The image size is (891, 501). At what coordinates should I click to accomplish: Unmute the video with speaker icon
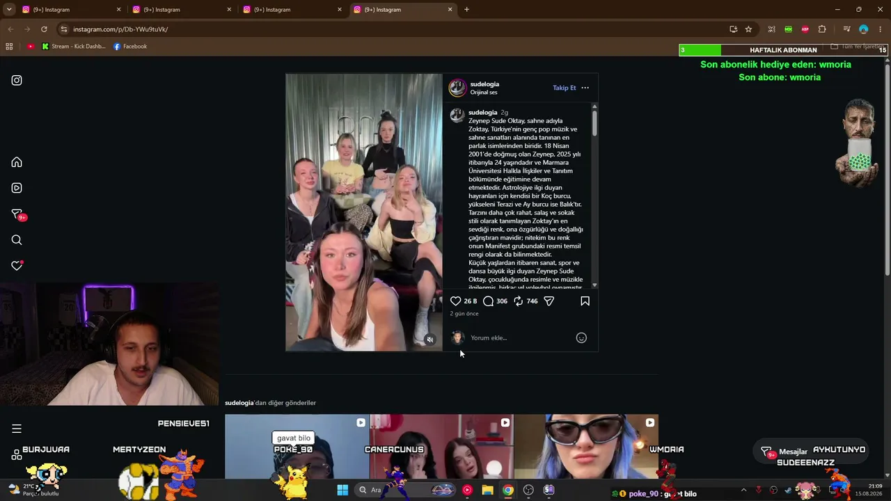(430, 340)
